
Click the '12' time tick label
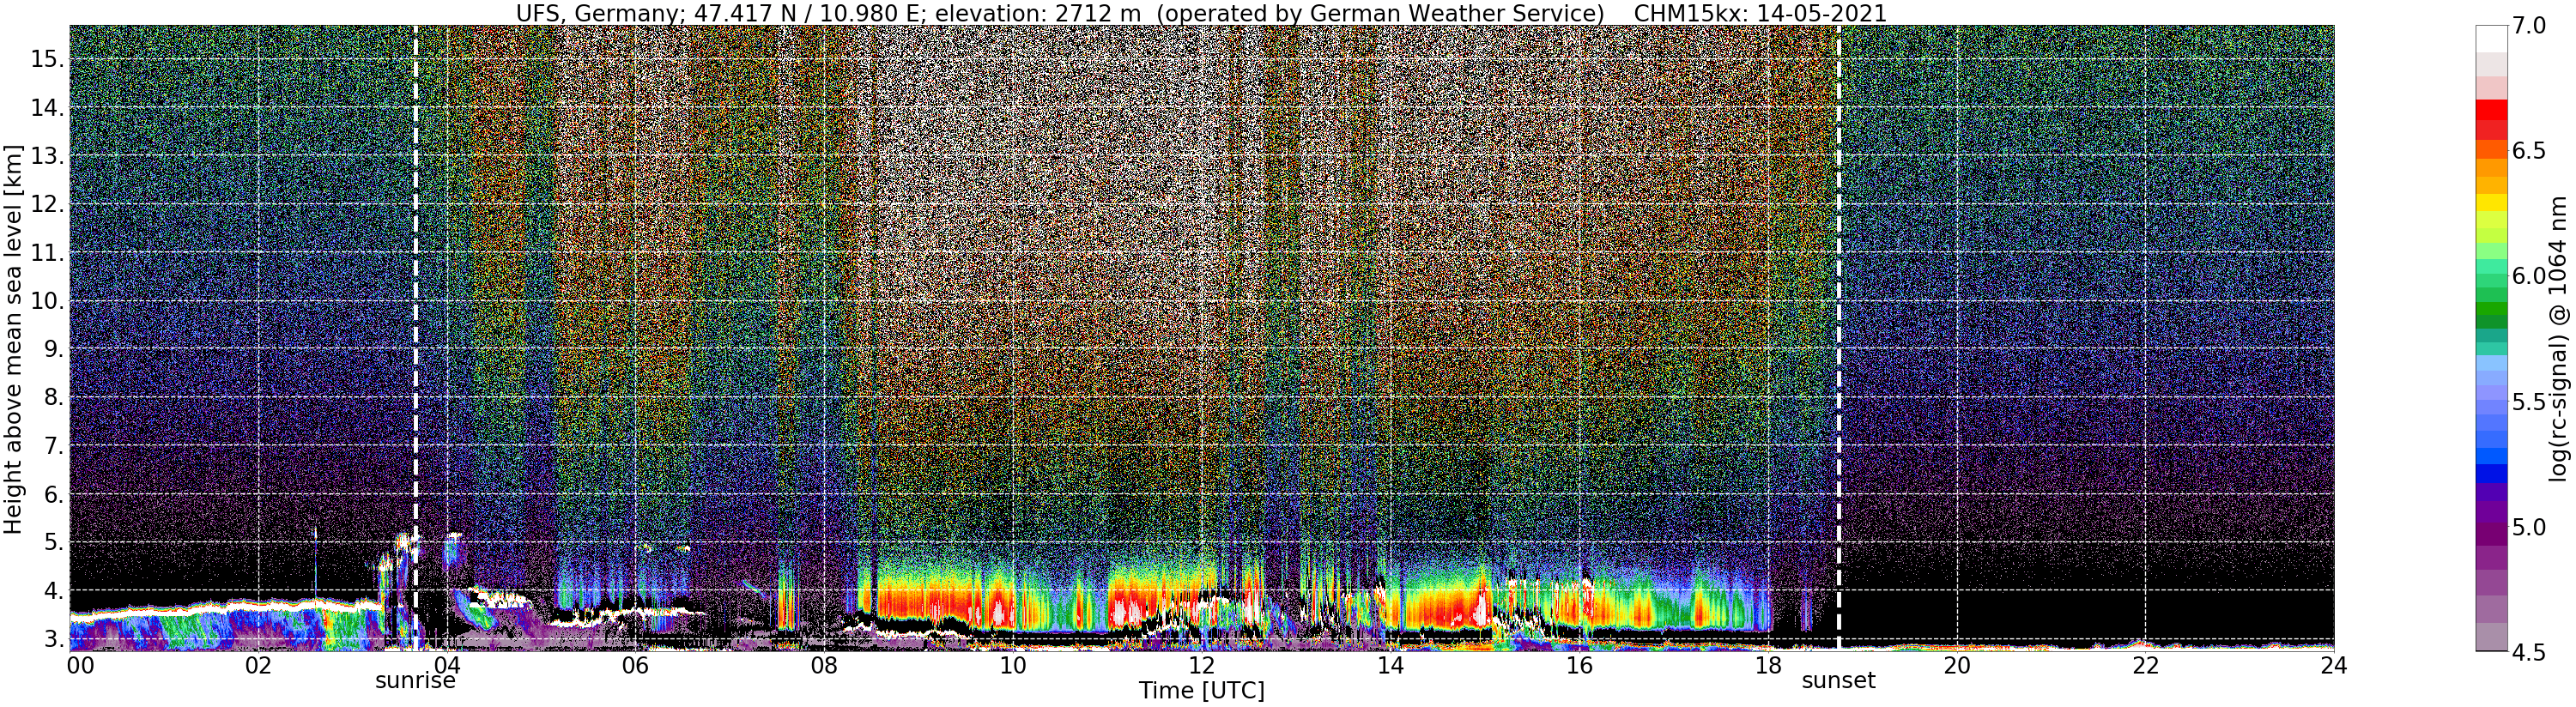click(x=1202, y=665)
